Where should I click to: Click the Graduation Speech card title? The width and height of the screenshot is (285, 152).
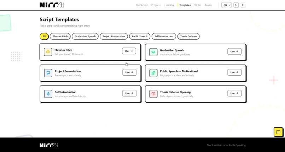coord(172,50)
